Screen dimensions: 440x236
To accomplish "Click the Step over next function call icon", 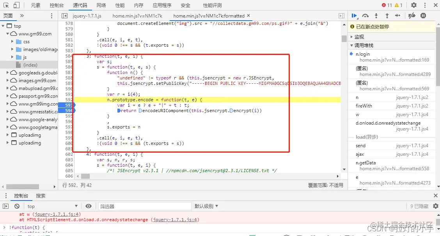I will point(365,16).
